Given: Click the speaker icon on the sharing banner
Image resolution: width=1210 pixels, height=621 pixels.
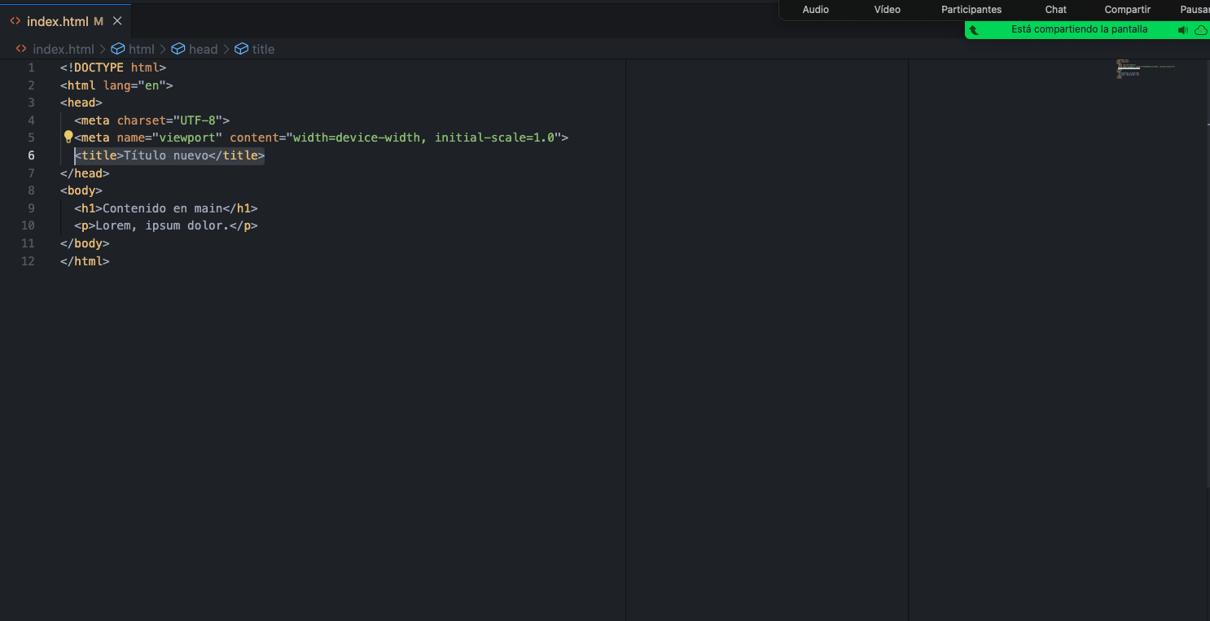Looking at the screenshot, I should (1183, 30).
